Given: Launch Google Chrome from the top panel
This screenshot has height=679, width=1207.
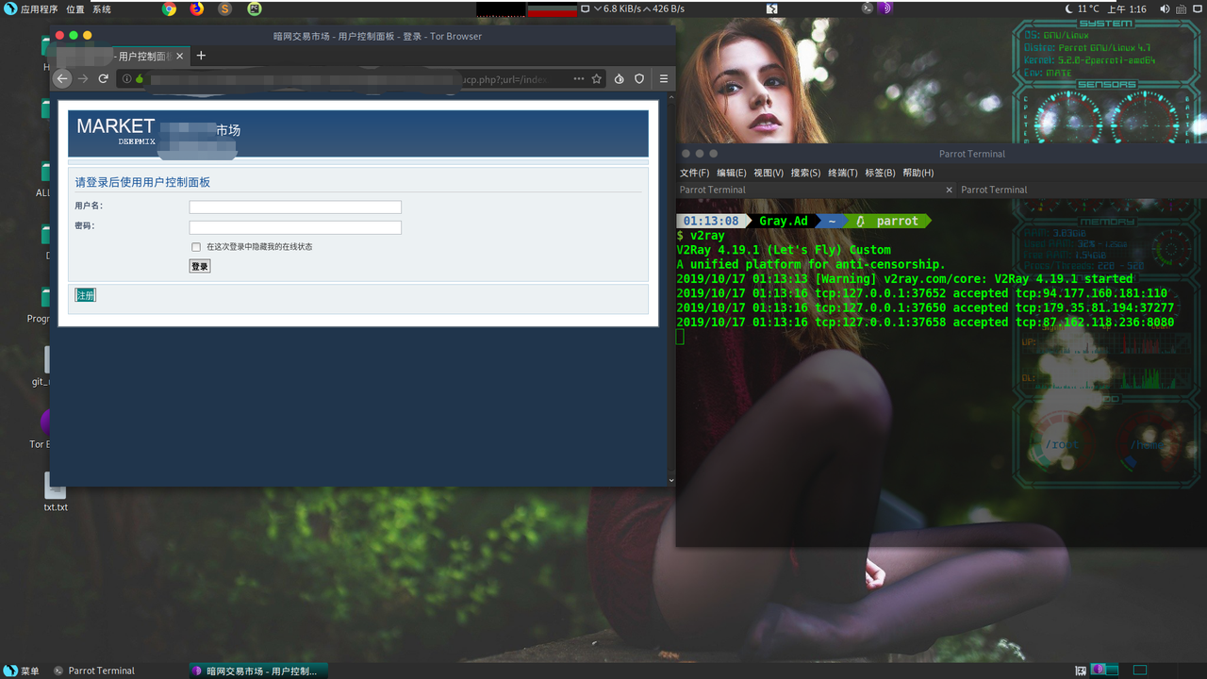Looking at the screenshot, I should [x=169, y=8].
